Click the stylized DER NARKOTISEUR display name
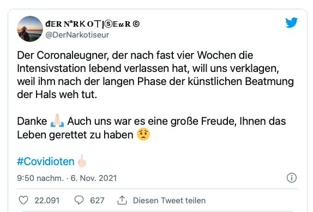 (x=92, y=24)
